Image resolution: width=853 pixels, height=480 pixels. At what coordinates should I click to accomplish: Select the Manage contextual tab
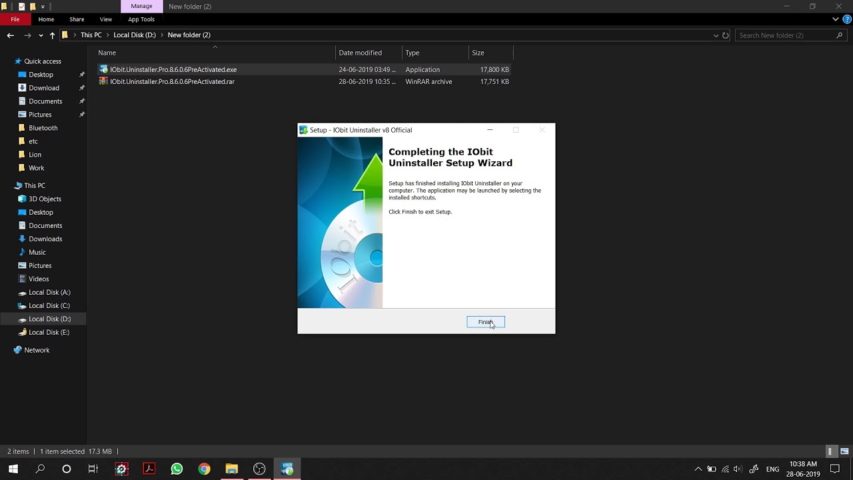tap(141, 6)
